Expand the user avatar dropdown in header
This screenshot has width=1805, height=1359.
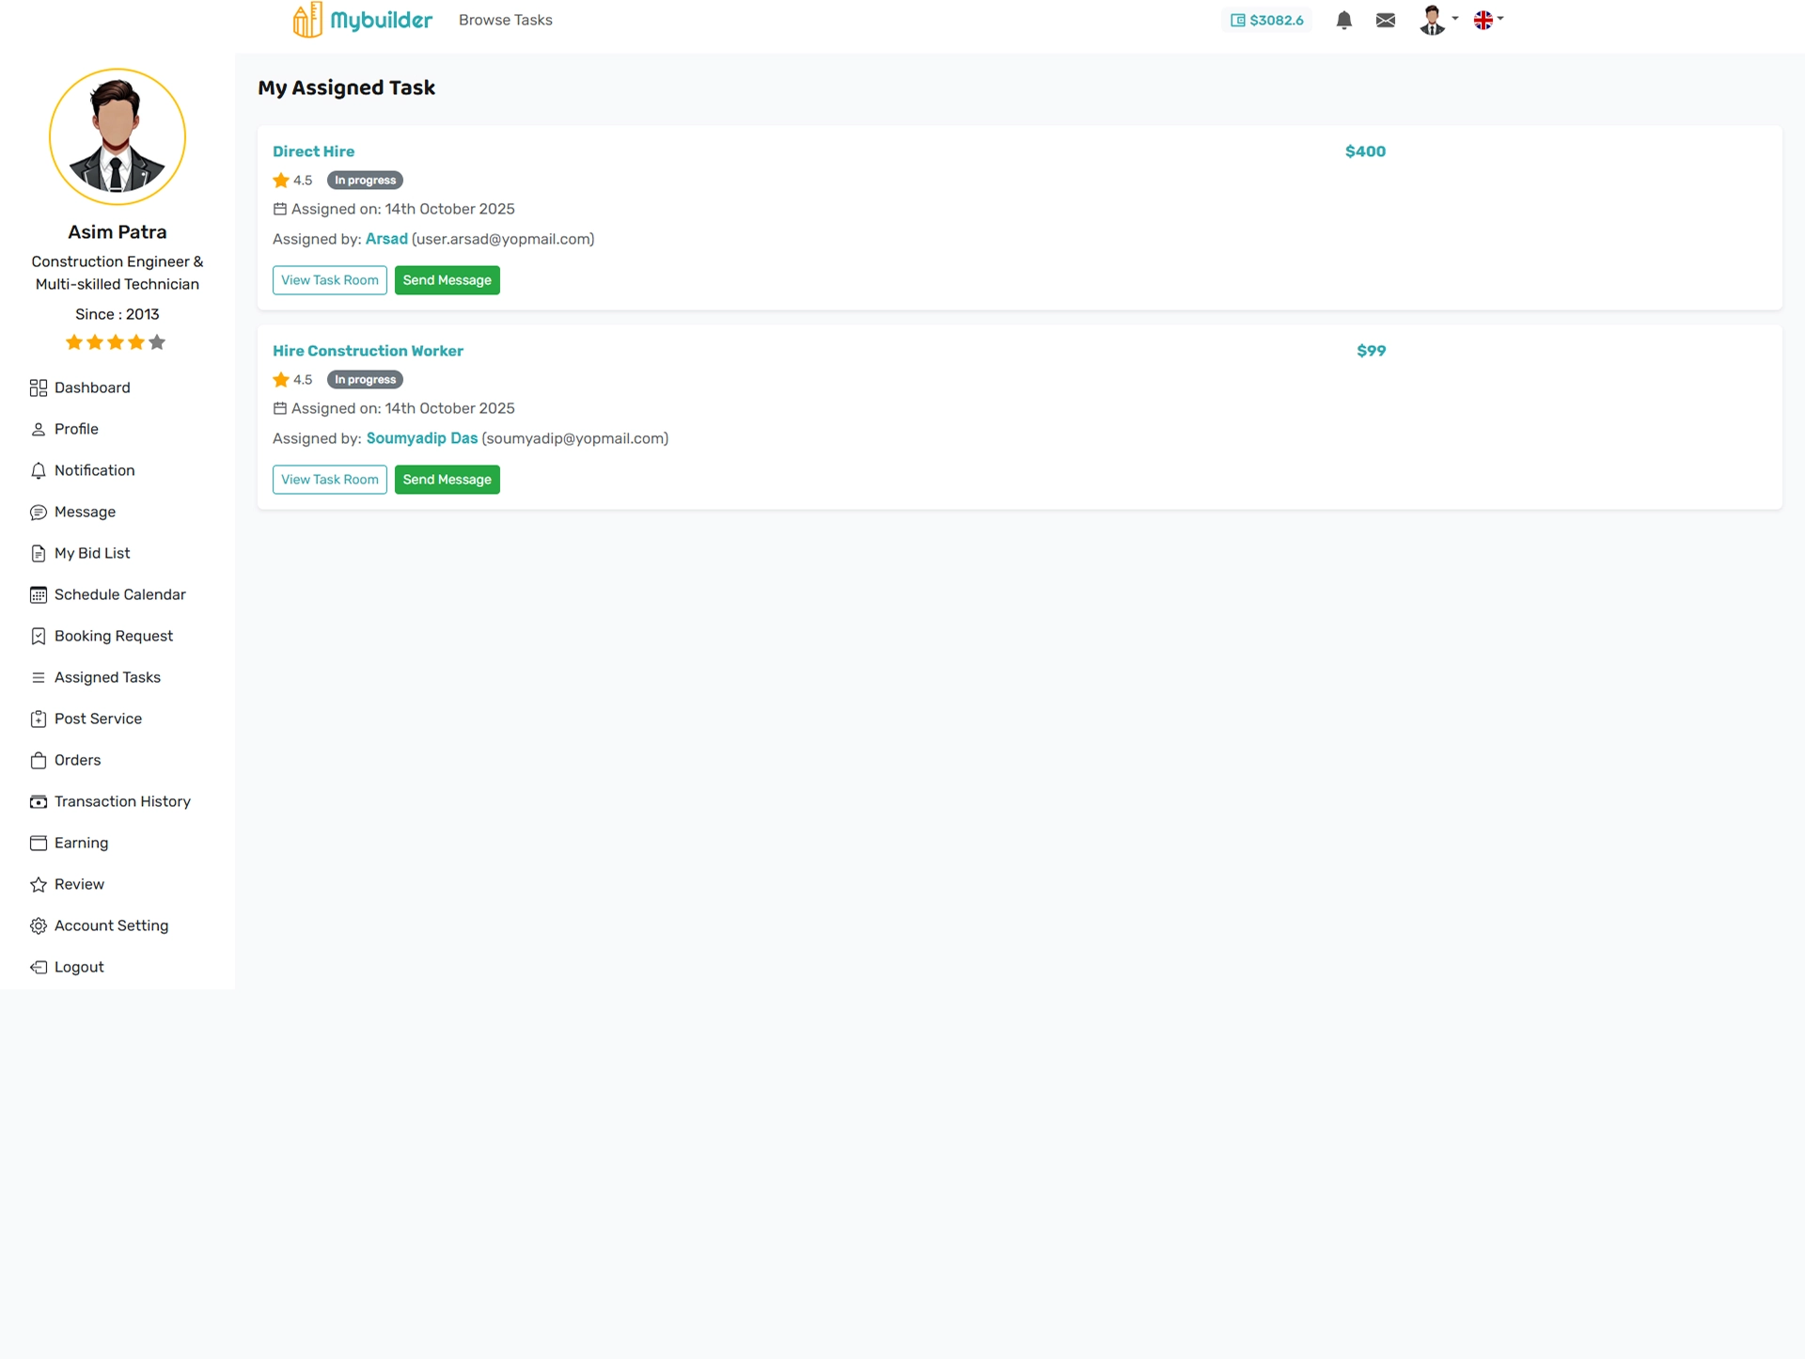click(x=1437, y=20)
